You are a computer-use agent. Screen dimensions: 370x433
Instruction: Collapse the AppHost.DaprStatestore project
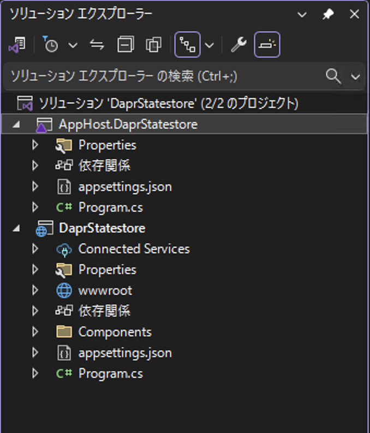16,125
